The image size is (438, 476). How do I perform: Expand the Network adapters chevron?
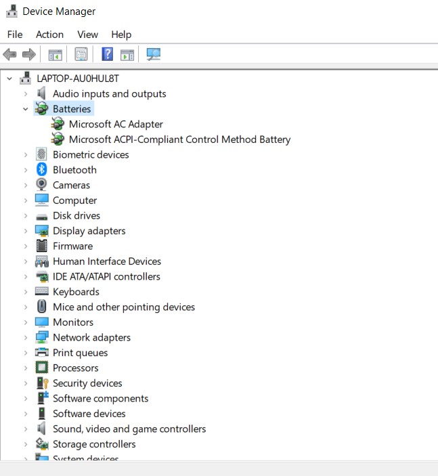tap(26, 337)
